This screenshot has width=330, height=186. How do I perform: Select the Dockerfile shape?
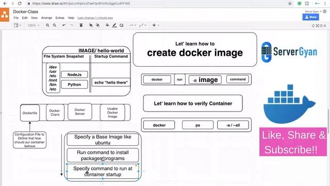[30, 113]
